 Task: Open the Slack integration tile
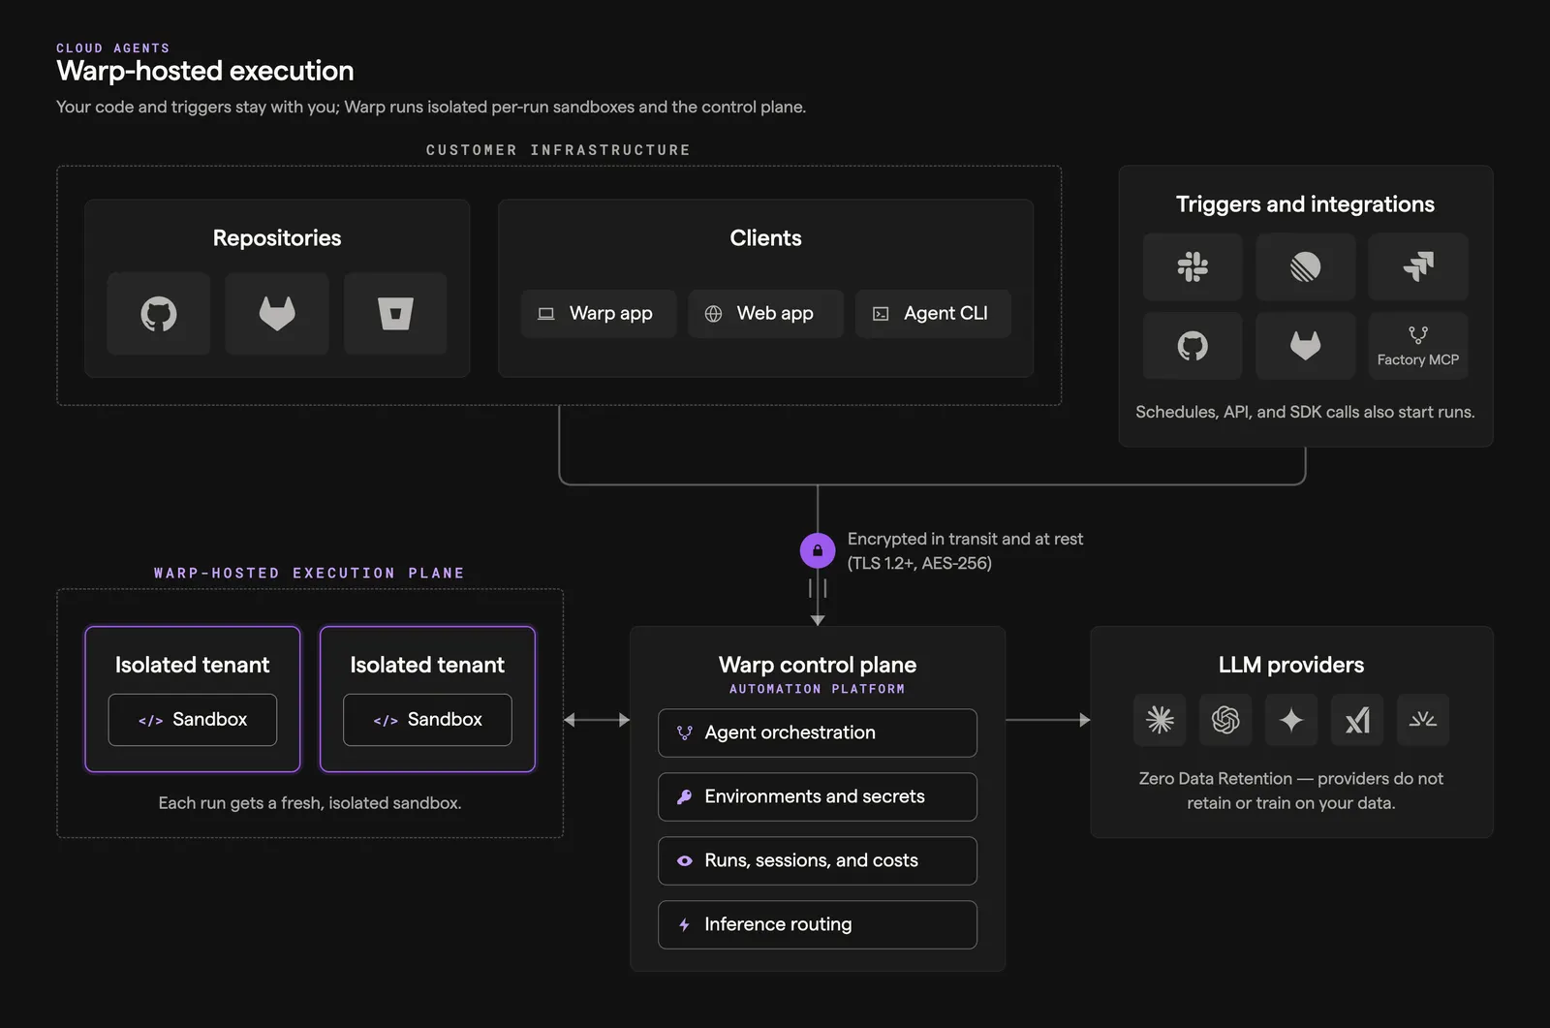(x=1193, y=266)
